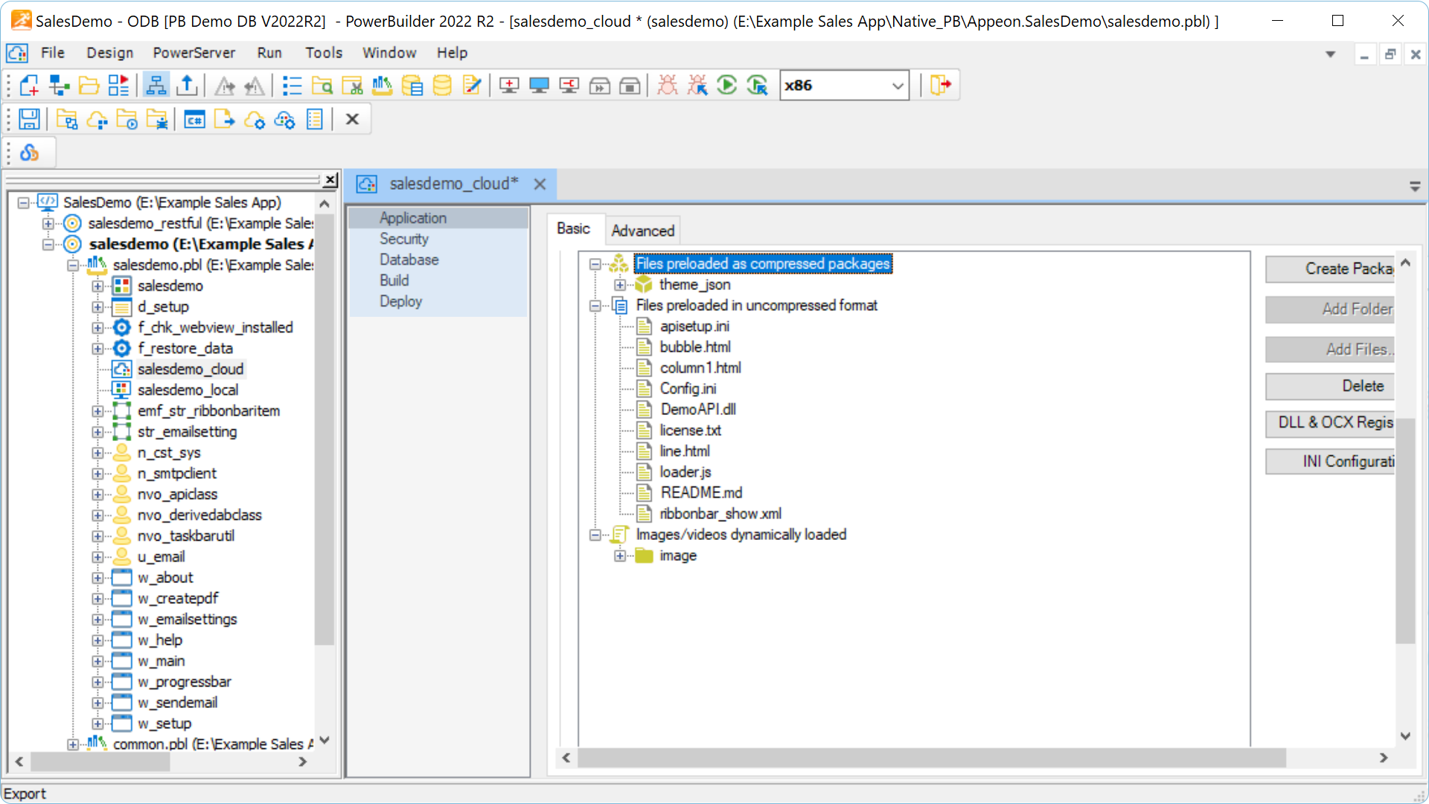This screenshot has width=1429, height=804.
Task: Expand the common.pbl library node
Action: click(72, 744)
